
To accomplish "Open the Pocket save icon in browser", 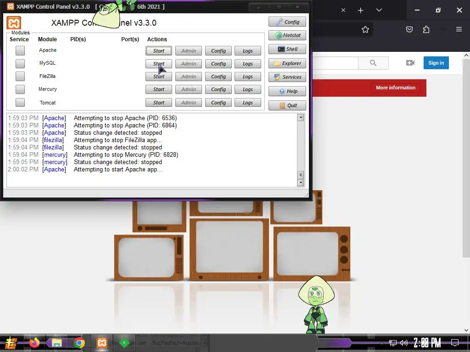I will click(x=409, y=30).
